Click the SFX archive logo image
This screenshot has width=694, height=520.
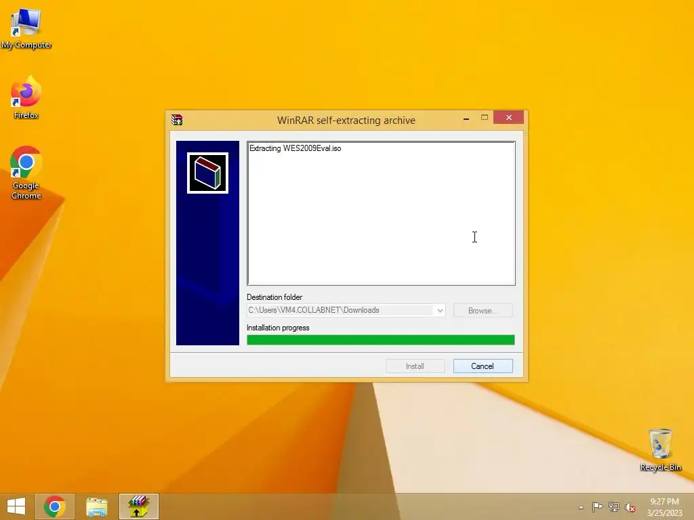(x=207, y=173)
